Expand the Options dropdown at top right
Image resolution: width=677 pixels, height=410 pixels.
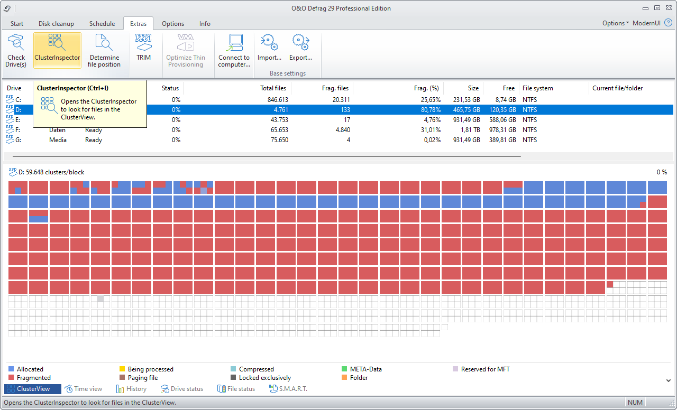coord(616,23)
